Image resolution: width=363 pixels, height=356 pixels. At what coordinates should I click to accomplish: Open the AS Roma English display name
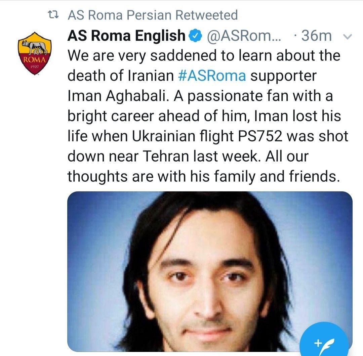click(x=126, y=36)
